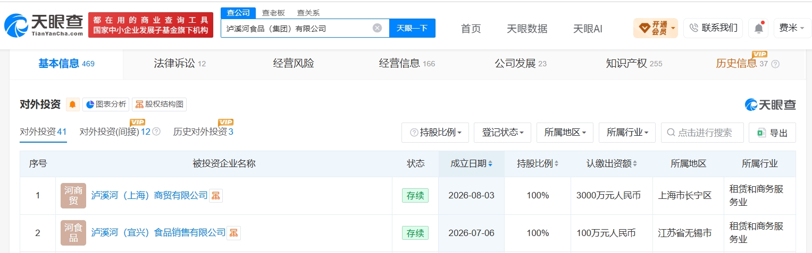Open 天眼AI in navigation
This screenshot has width=812, height=253.
(588, 29)
